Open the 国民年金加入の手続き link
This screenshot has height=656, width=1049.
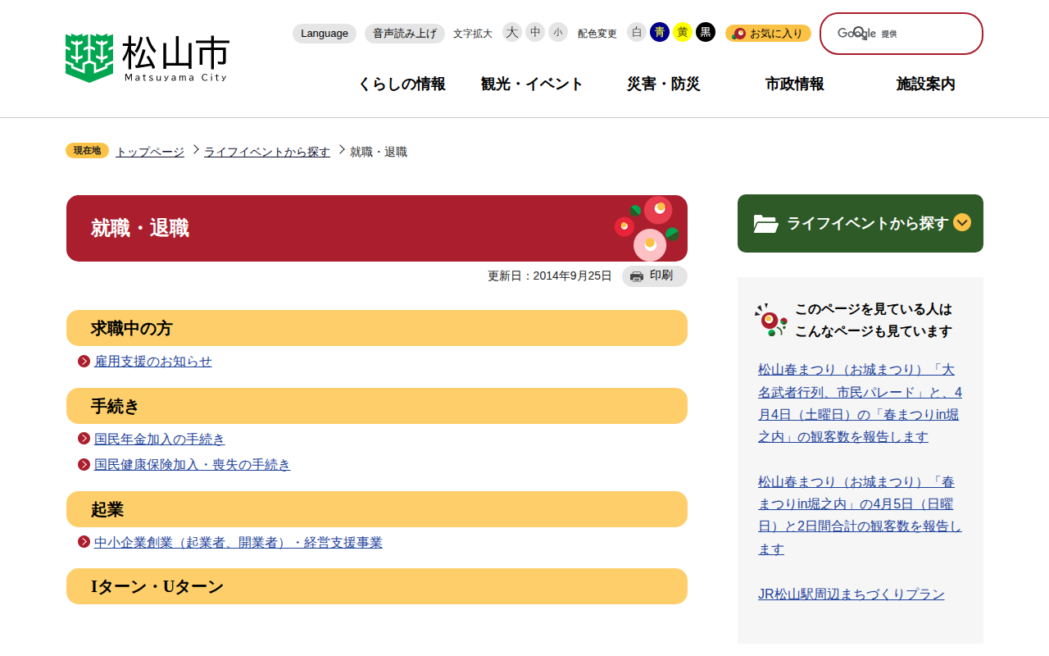[x=160, y=440]
